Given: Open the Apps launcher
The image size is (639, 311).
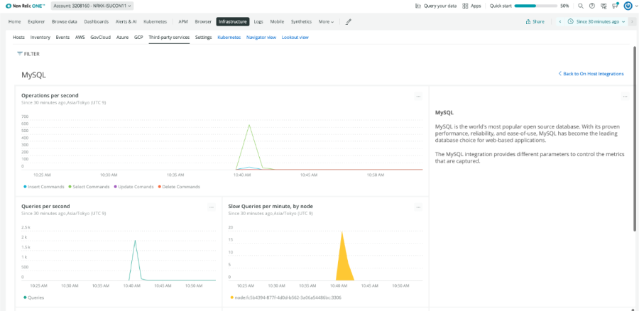Looking at the screenshot, I should tap(471, 6).
